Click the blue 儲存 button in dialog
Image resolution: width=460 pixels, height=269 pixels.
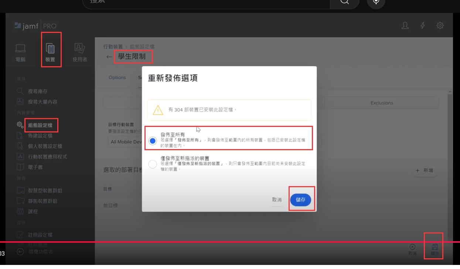300,200
